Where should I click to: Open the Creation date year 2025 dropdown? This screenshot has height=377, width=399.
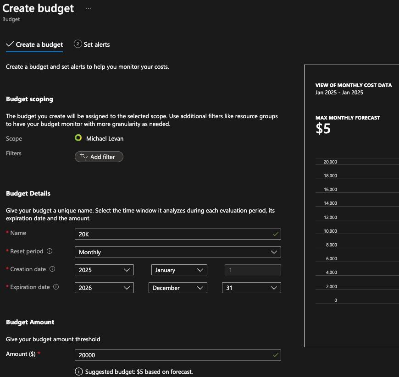[x=104, y=270]
